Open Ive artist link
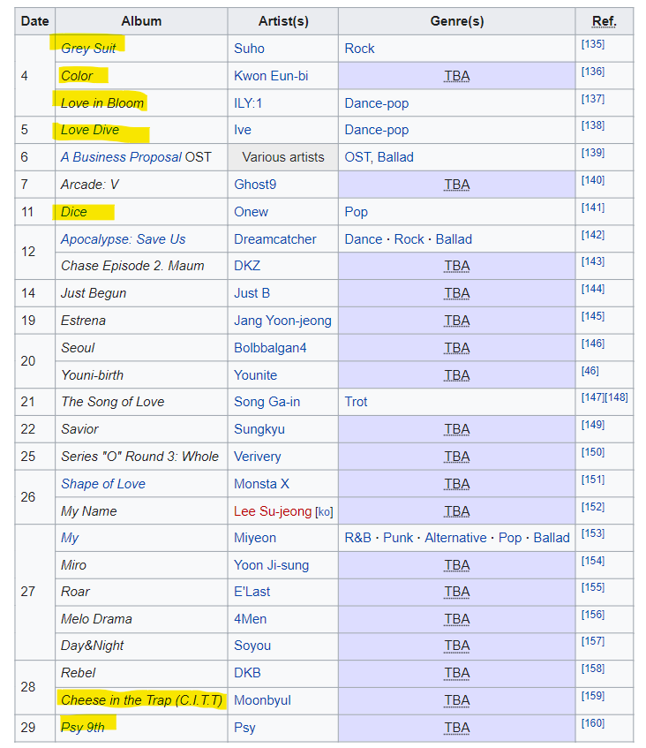646x748 pixels. [x=243, y=130]
